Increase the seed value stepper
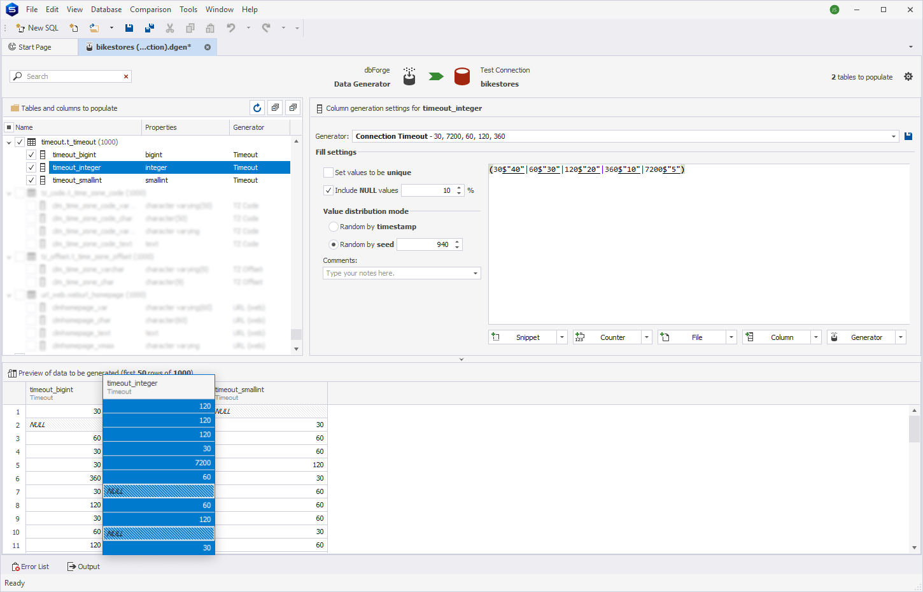The image size is (923, 592). pos(457,242)
